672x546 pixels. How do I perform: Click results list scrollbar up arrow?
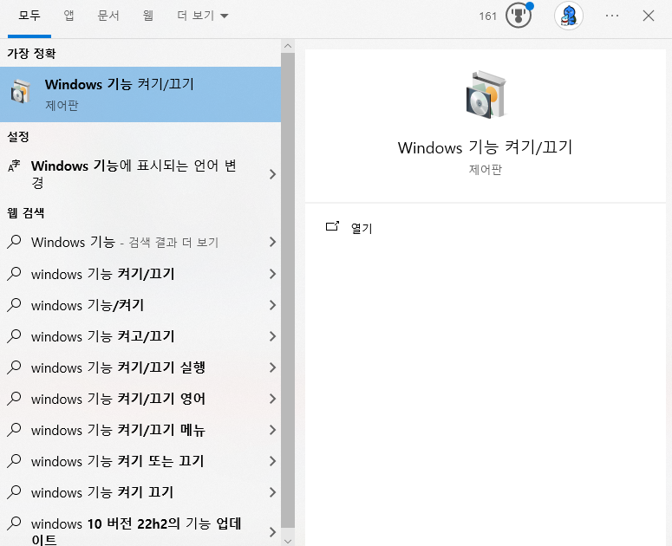[288, 46]
